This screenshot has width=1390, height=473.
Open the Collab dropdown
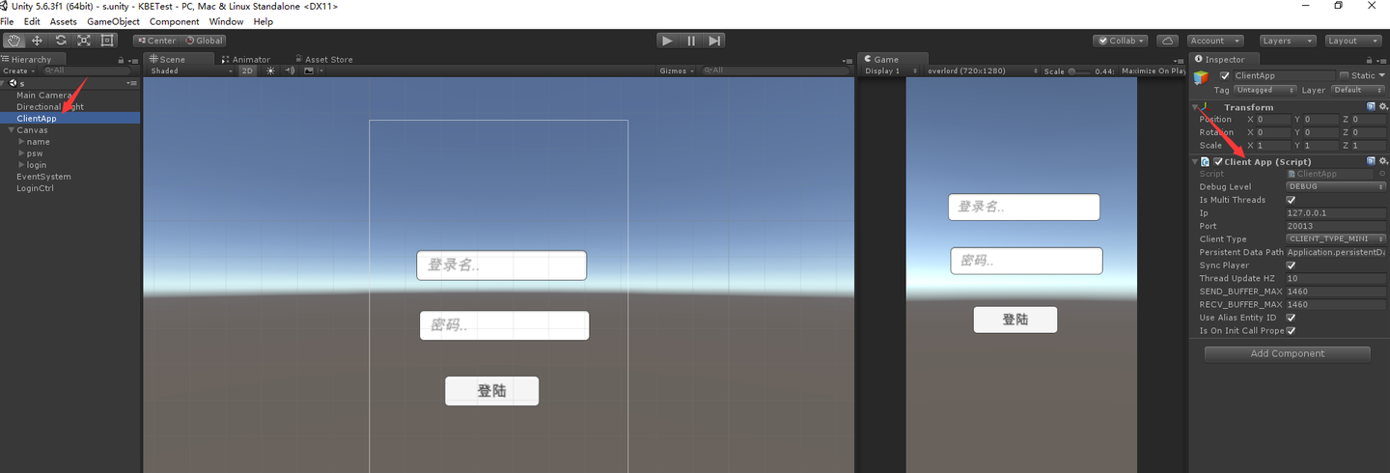pos(1120,41)
